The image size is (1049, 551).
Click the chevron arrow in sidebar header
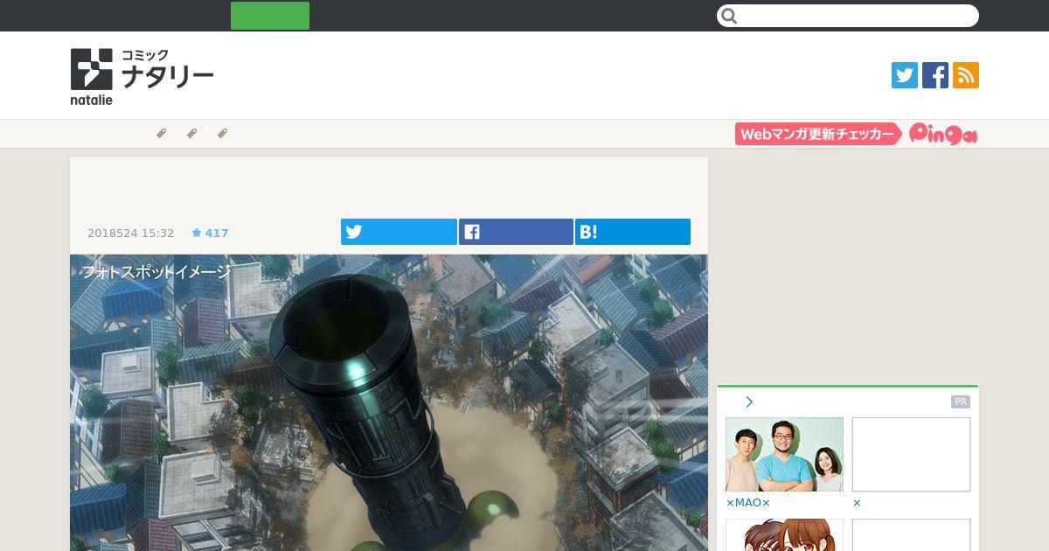(749, 402)
